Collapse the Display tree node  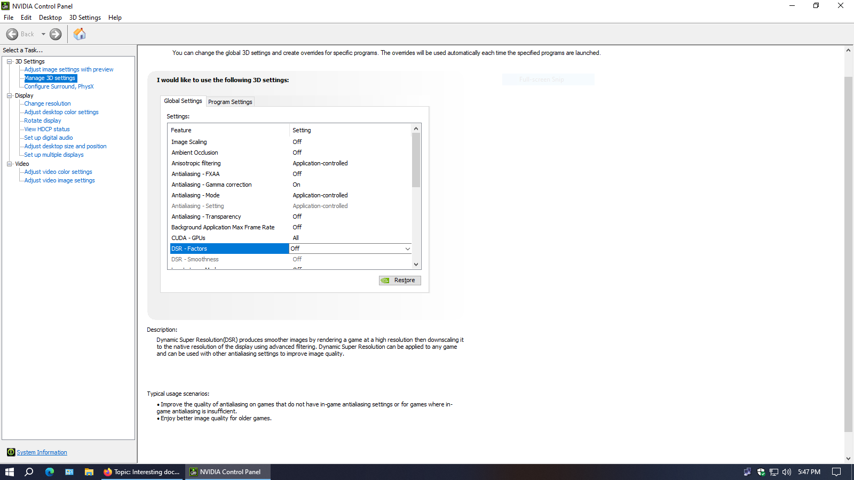tap(9, 95)
